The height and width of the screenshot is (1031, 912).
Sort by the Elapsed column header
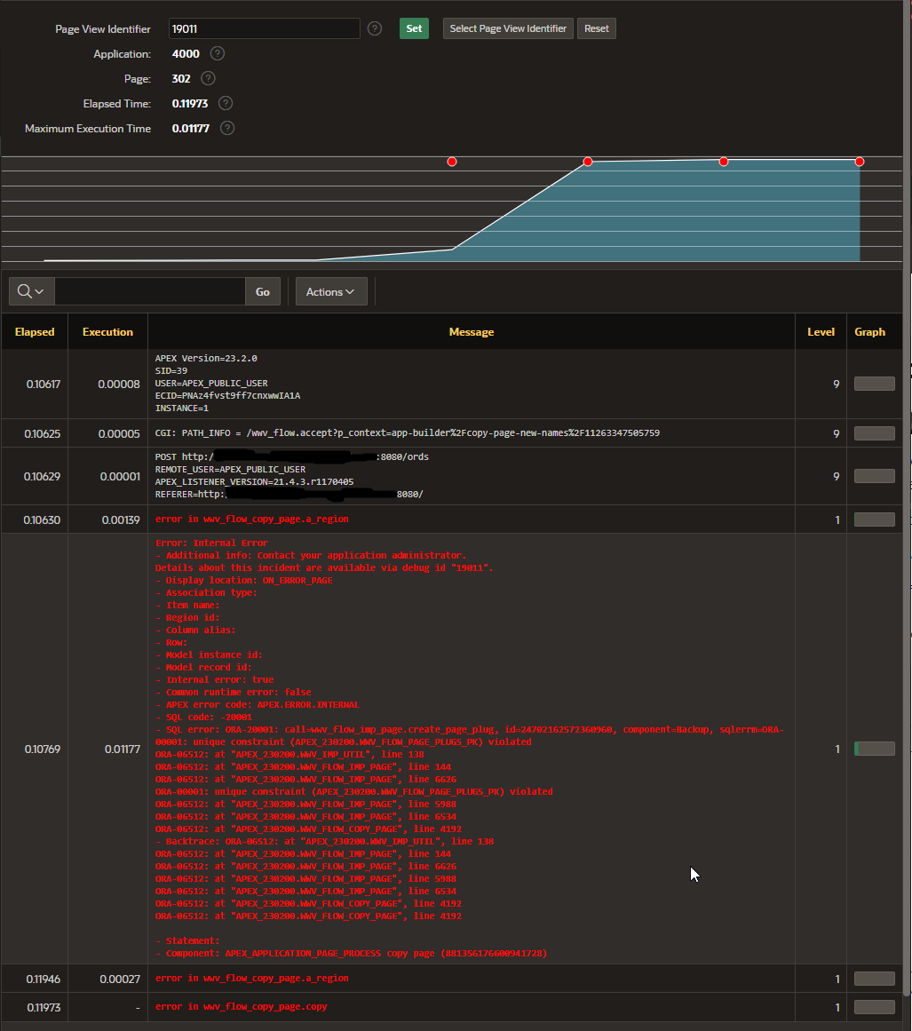coord(35,332)
